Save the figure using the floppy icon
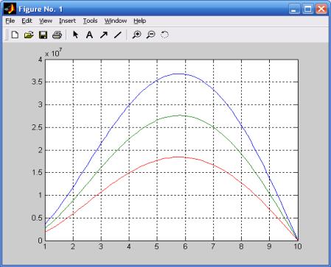The height and width of the screenshot is (267, 331). pyautogui.click(x=43, y=35)
